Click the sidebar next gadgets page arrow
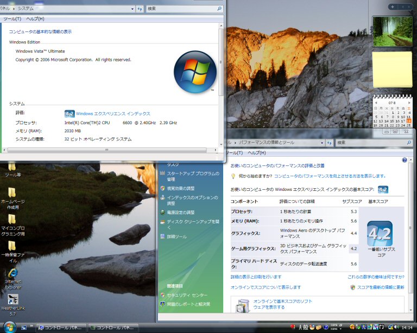The image size is (417, 333). coord(409,7)
